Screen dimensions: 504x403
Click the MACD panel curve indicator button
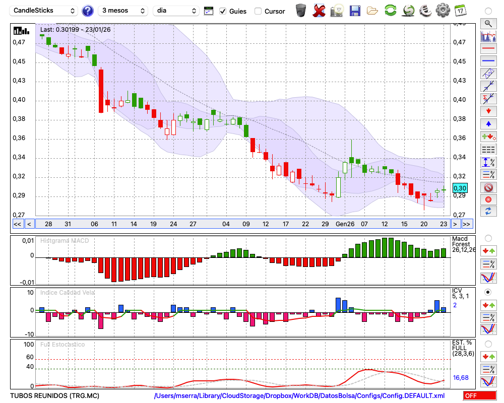point(488,278)
